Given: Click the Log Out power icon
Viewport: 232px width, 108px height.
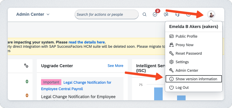Looking at the screenshot, I should click(171, 87).
